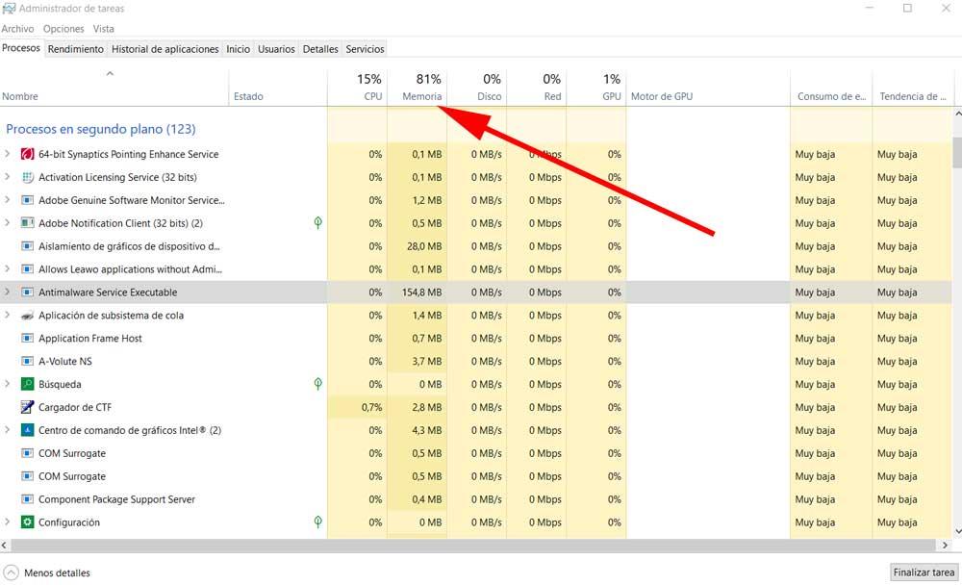Expand Allows Leawo applications row
The width and height of the screenshot is (962, 585).
pos(8,268)
